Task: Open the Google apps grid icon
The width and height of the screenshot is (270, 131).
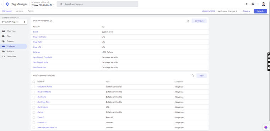Action: (247, 4)
